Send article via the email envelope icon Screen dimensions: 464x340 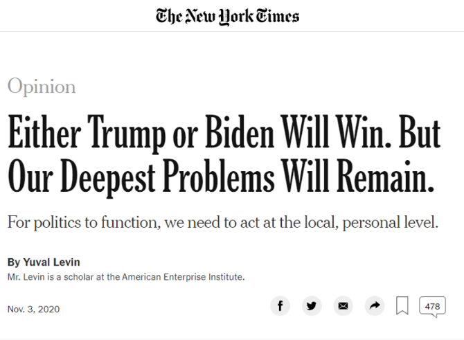click(343, 305)
